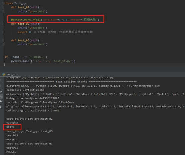This screenshot has height=155, width=185.
Task: Click the 'test session starts' header line
Action: pyautogui.click(x=71, y=82)
